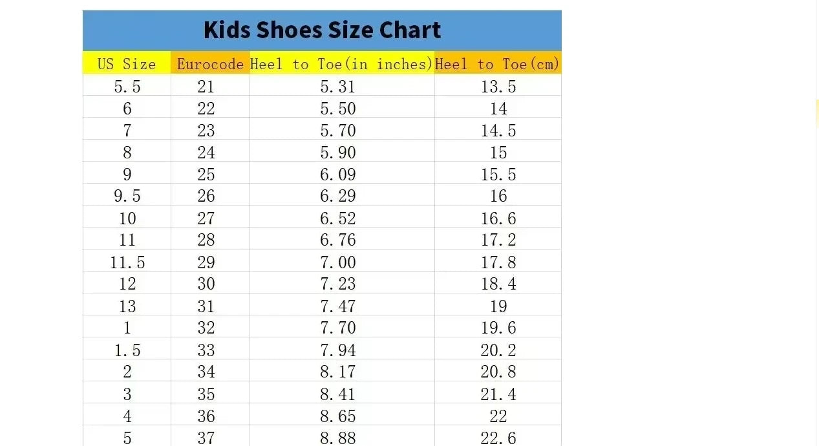Select the 6.76 inches cell

(x=338, y=240)
